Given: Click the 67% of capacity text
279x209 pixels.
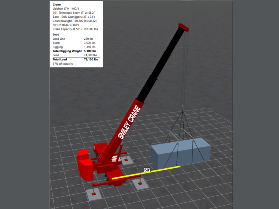Looking at the screenshot, I should click(x=63, y=64).
